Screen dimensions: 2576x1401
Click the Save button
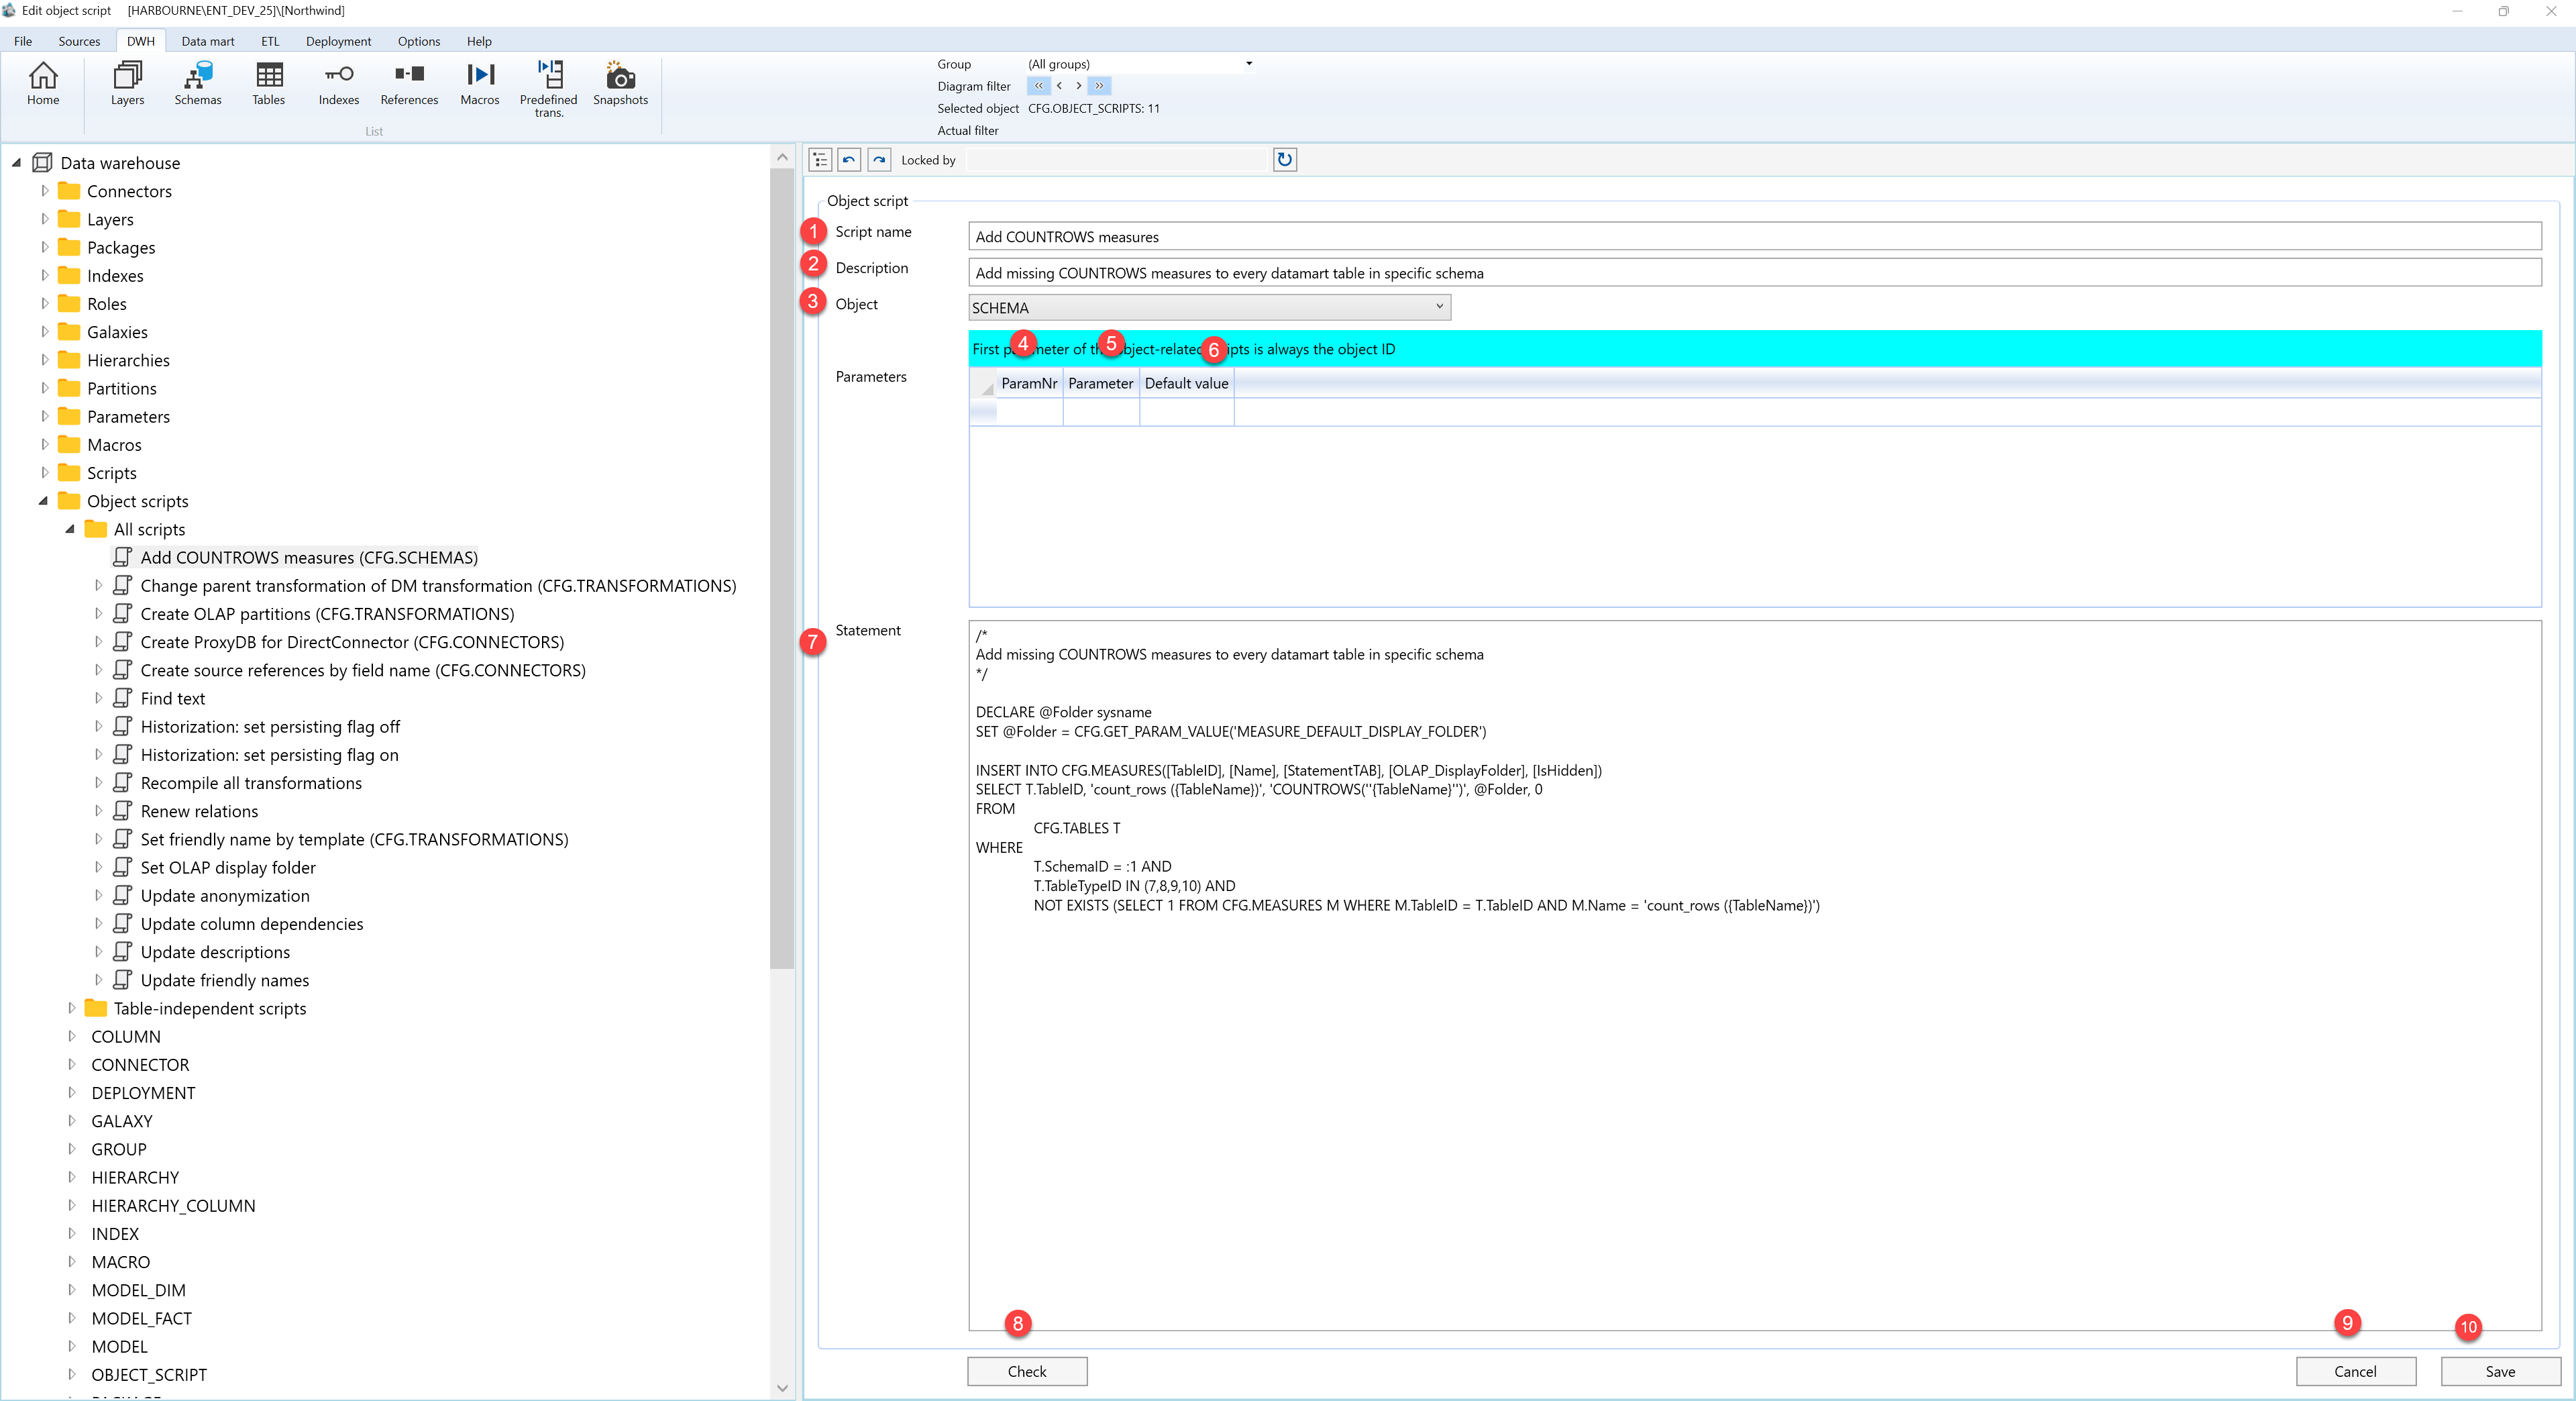tap(2500, 1371)
